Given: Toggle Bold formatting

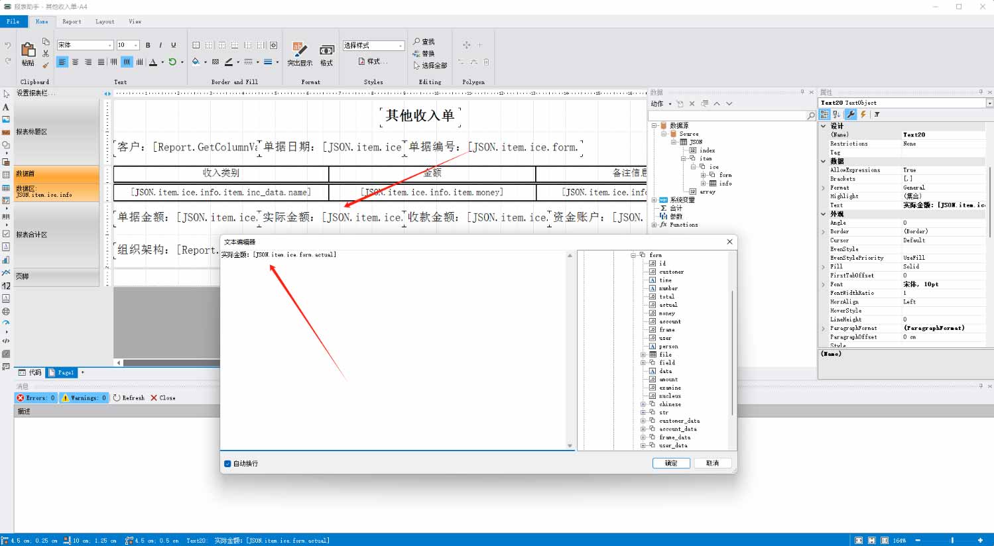Looking at the screenshot, I should (x=148, y=45).
